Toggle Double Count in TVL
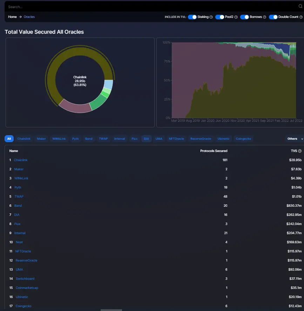The height and width of the screenshot is (311, 304). [x=273, y=17]
